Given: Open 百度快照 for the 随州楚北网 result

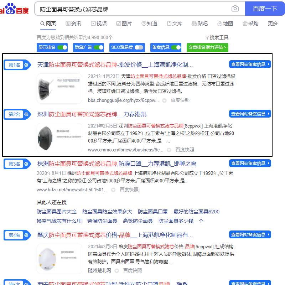Looking at the screenshot, I should 133,271.
